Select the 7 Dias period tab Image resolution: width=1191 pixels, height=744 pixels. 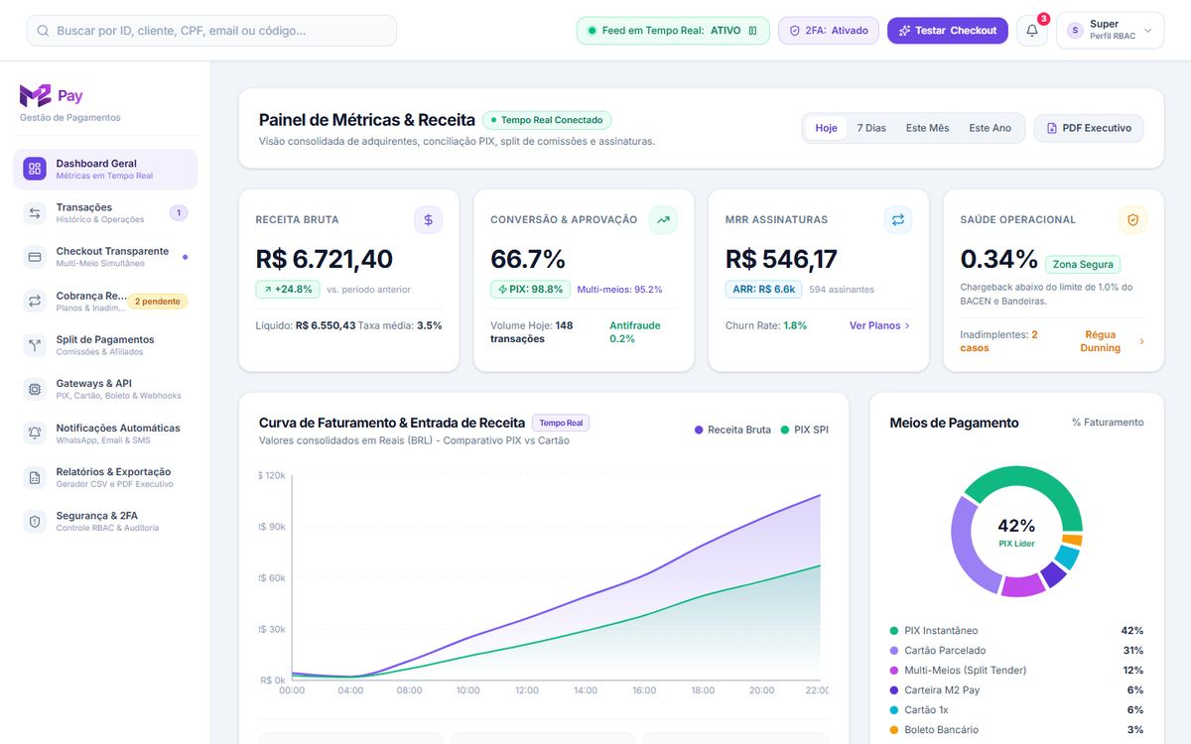(871, 128)
